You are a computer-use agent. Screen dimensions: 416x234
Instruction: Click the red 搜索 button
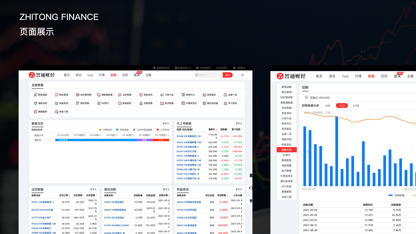pos(228,75)
